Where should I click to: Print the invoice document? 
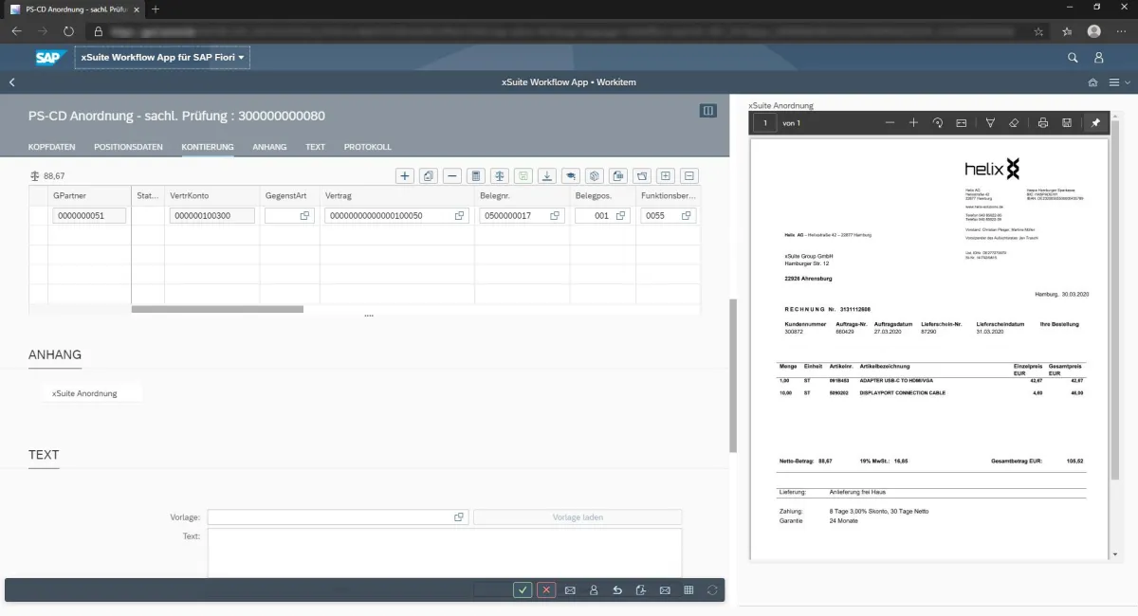(1042, 123)
